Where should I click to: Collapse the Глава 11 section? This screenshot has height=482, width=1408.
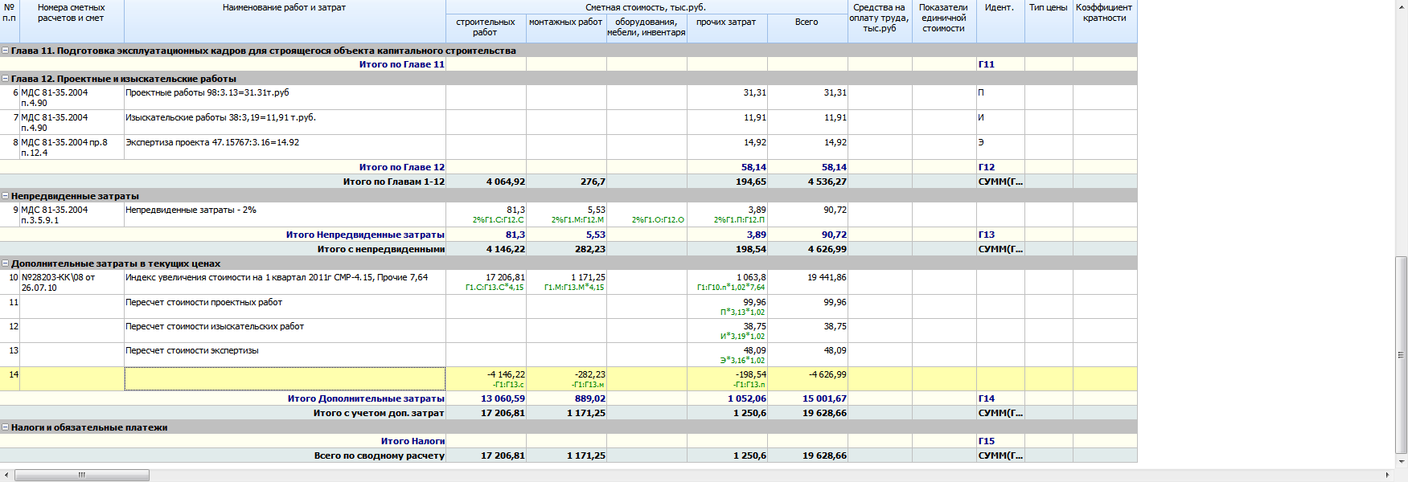pos(6,51)
